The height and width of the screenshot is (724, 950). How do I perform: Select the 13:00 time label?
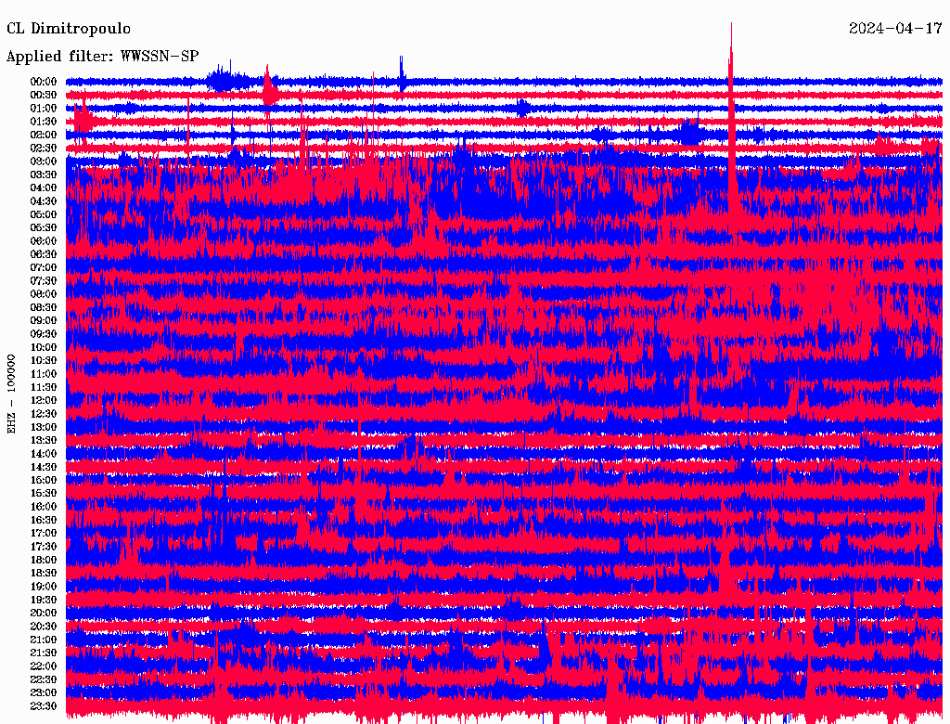(44, 427)
